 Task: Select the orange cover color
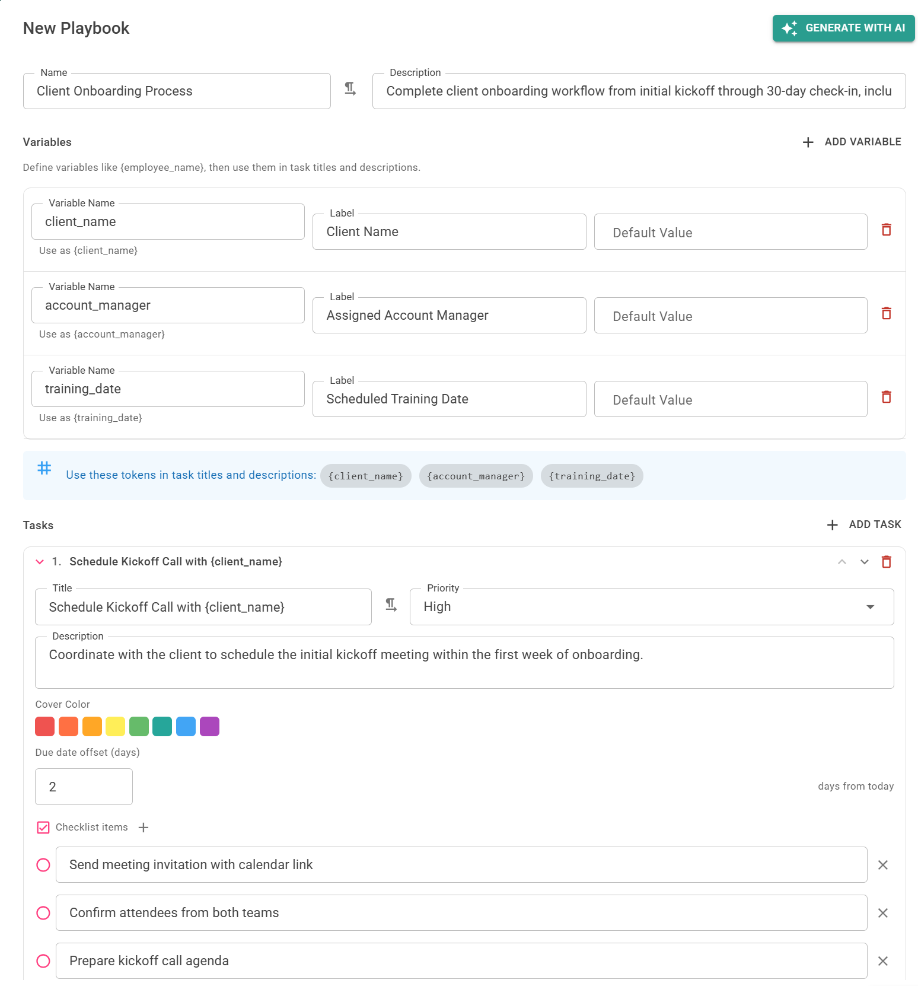(x=68, y=726)
